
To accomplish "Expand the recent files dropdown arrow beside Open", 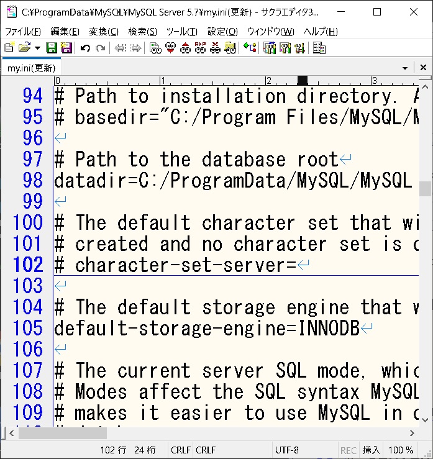I will click(37, 48).
